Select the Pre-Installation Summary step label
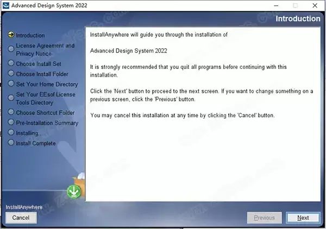Screen dimensions: 326x229 click(47, 123)
